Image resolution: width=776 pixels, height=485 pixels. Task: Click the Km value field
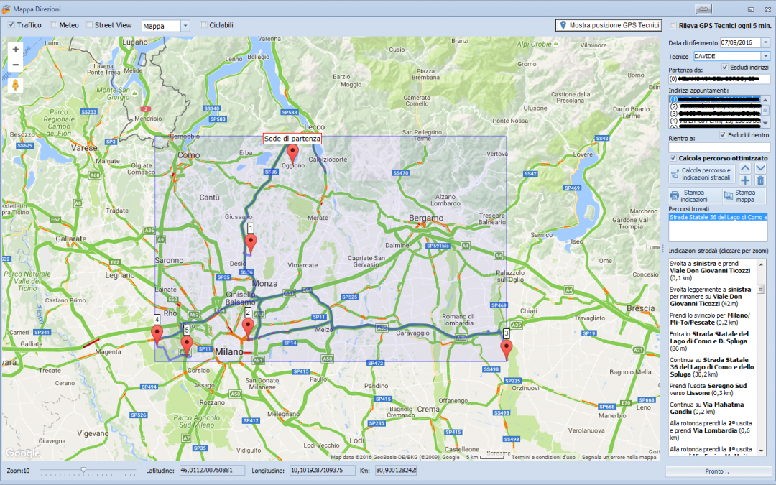(395, 470)
